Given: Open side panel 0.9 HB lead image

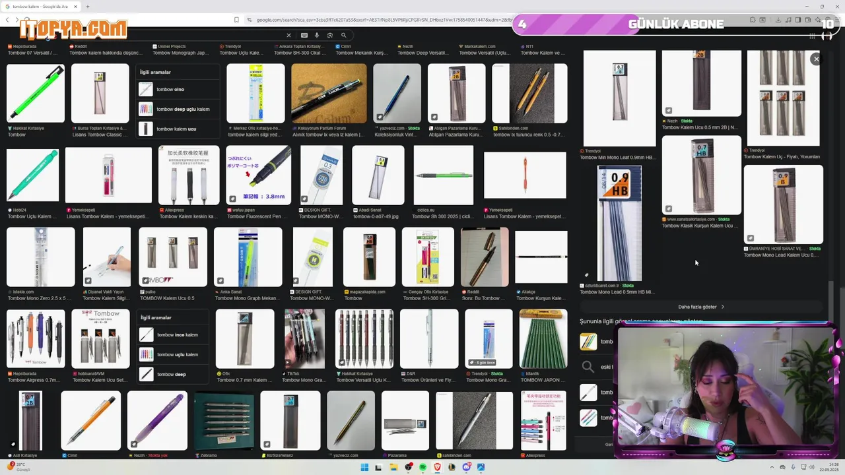Looking at the screenshot, I should 619,223.
